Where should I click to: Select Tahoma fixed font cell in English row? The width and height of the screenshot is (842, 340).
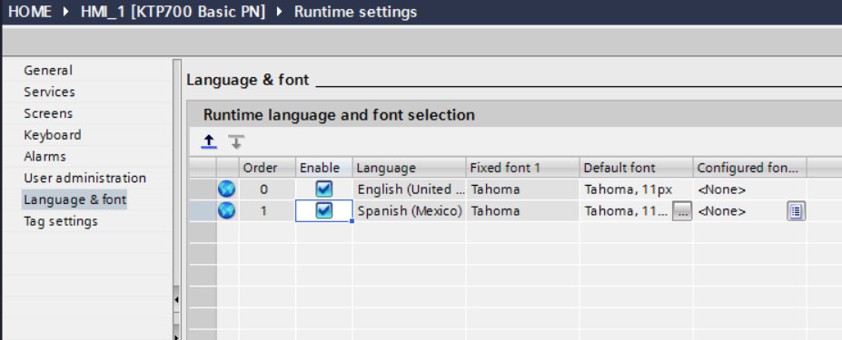(522, 189)
